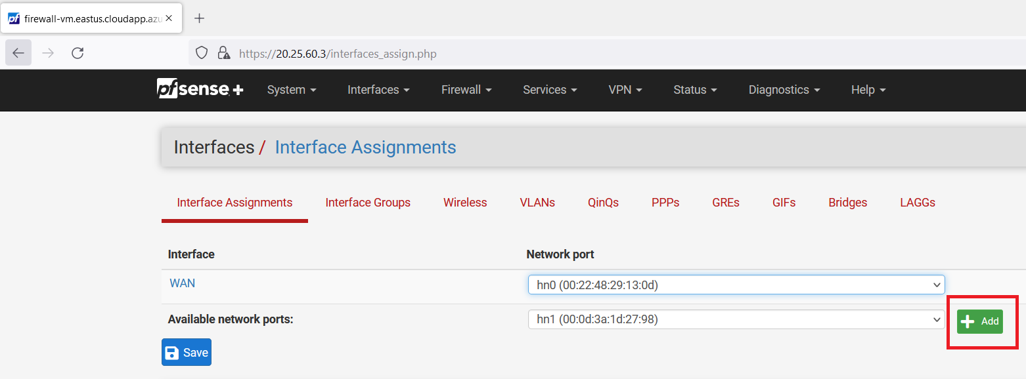Open the System dropdown menu
Image resolution: width=1026 pixels, height=379 pixels.
pos(292,90)
